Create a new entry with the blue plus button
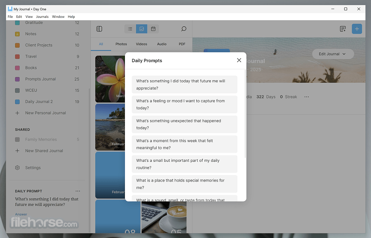This screenshot has width=371, height=238. pos(357,29)
